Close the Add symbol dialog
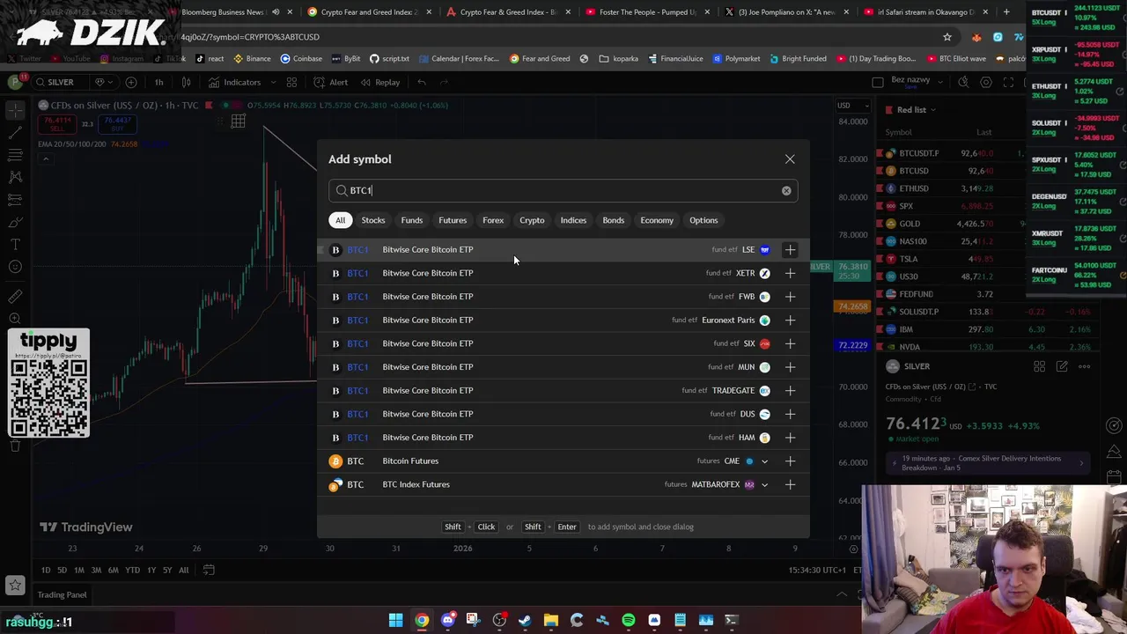The image size is (1127, 634). point(790,159)
